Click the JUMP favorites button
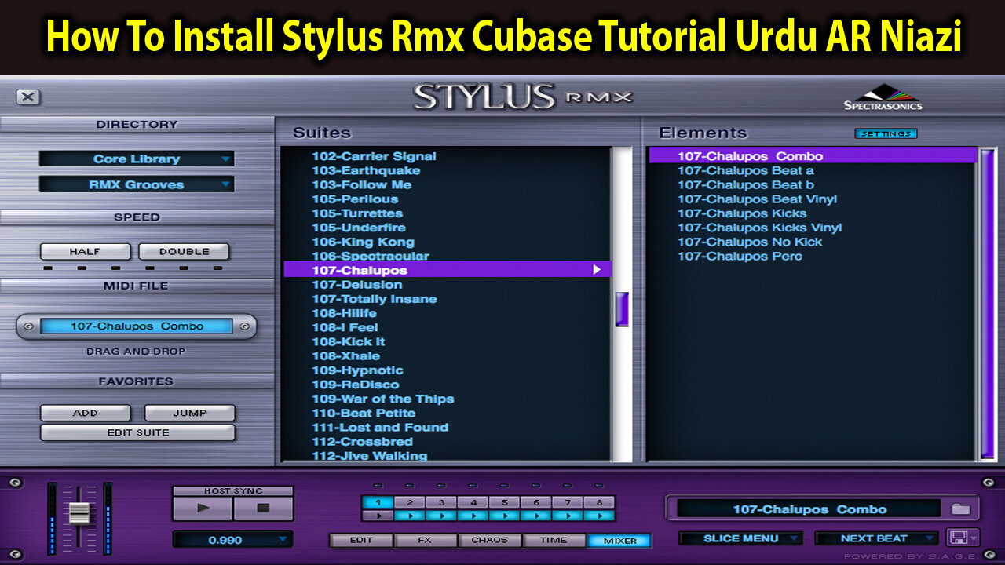Screen dimensions: 1005x565 point(189,413)
